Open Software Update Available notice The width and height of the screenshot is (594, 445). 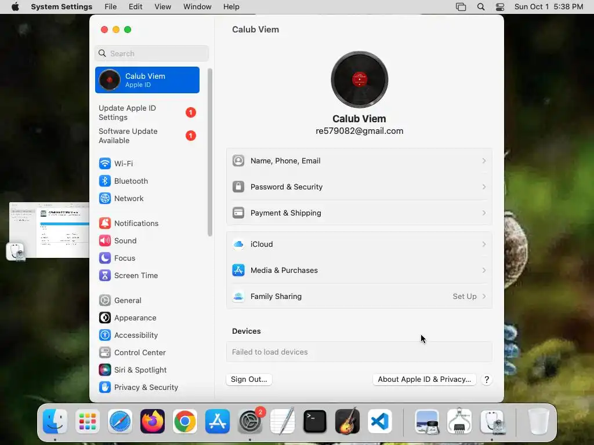tap(147, 136)
